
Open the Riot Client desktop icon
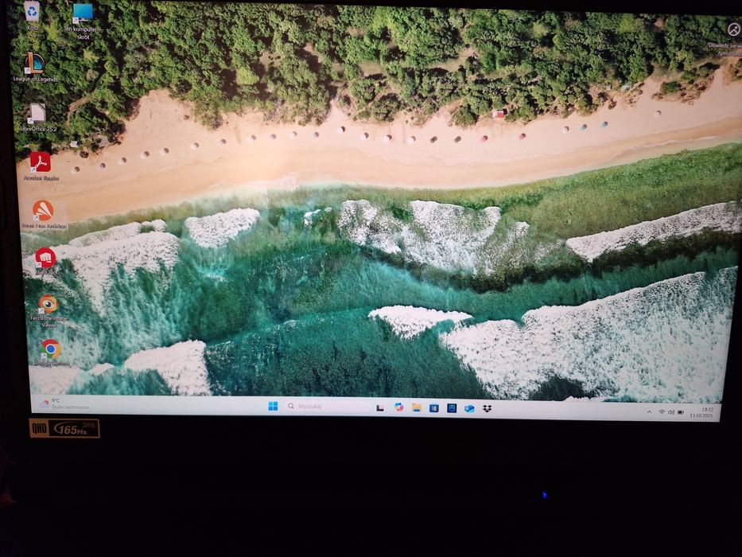(x=46, y=262)
